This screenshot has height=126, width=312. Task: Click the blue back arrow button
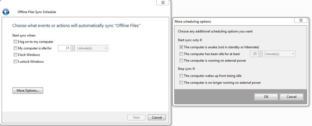pyautogui.click(x=6, y=12)
